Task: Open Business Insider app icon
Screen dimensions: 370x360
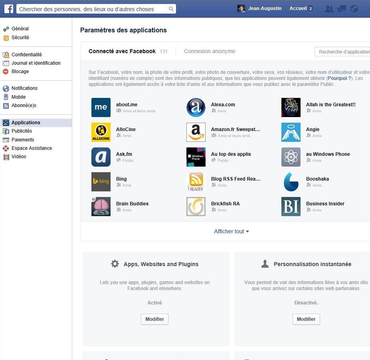Action: coord(291,207)
